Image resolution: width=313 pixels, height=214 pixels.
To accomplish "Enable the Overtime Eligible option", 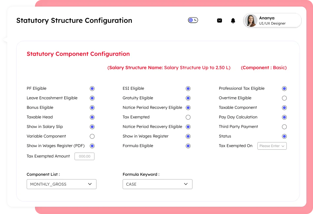I will click(284, 98).
